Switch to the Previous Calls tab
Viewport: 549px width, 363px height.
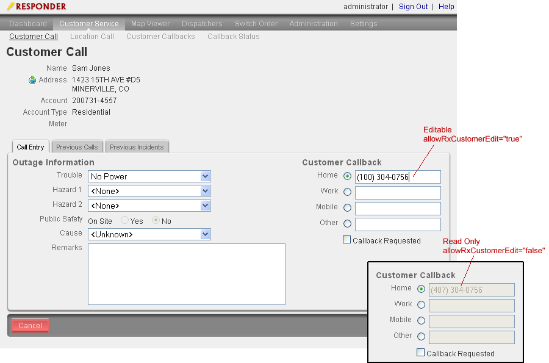coord(77,147)
